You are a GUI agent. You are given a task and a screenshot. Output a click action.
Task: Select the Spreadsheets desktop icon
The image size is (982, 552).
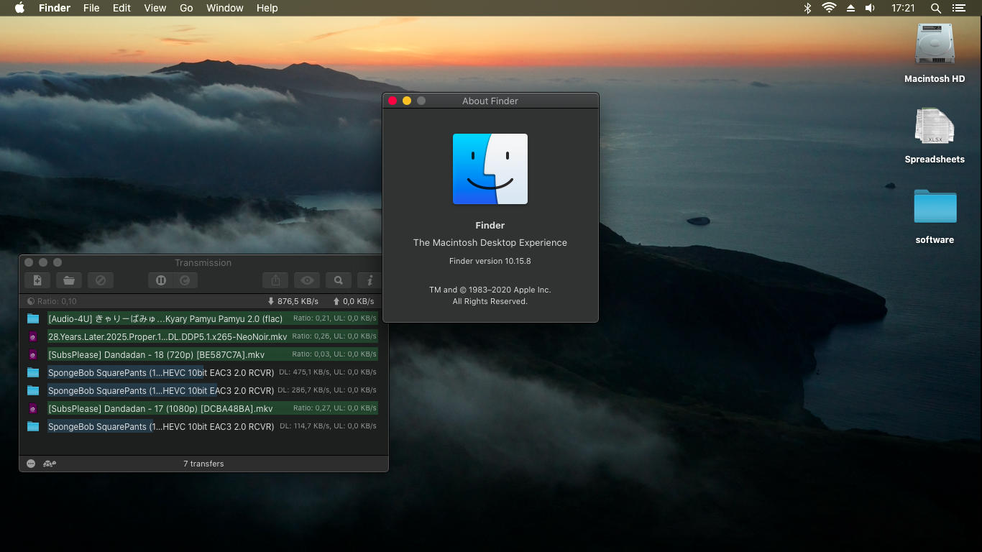[x=935, y=126]
